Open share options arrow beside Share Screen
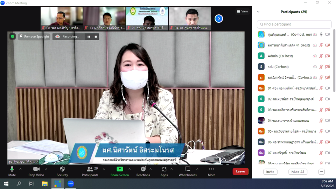 129,169
